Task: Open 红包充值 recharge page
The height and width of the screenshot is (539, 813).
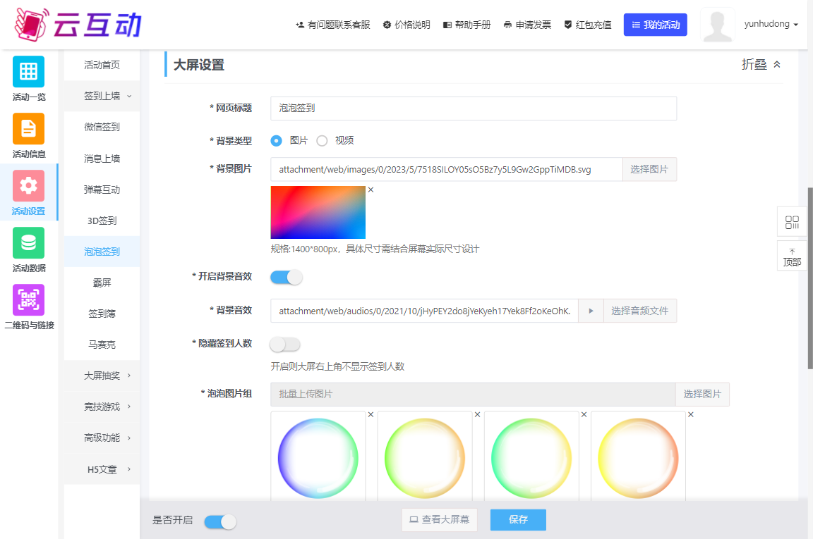Action: pyautogui.click(x=587, y=25)
